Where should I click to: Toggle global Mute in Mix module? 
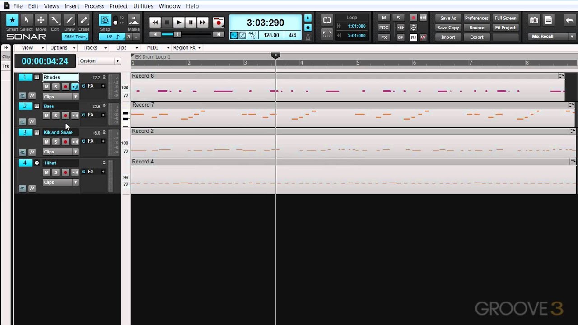pos(384,18)
